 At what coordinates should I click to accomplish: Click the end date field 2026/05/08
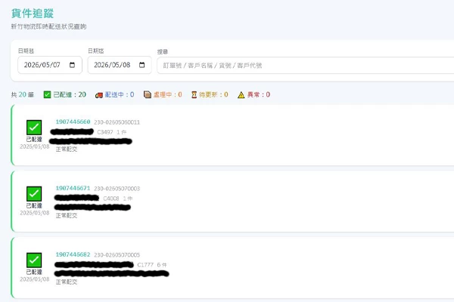point(120,65)
